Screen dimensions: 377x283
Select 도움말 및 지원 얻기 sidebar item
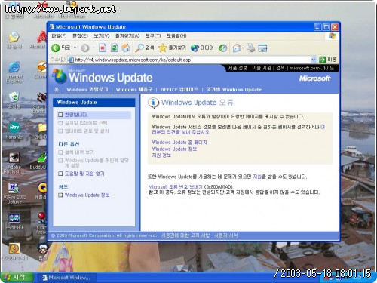[x=84, y=174]
